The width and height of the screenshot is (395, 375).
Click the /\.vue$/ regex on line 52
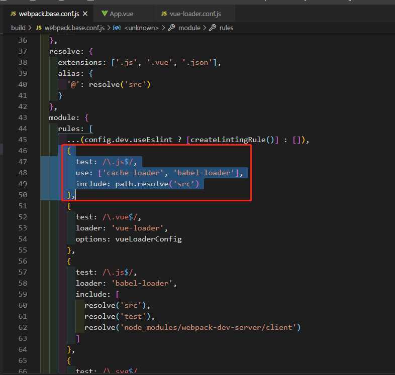120,217
